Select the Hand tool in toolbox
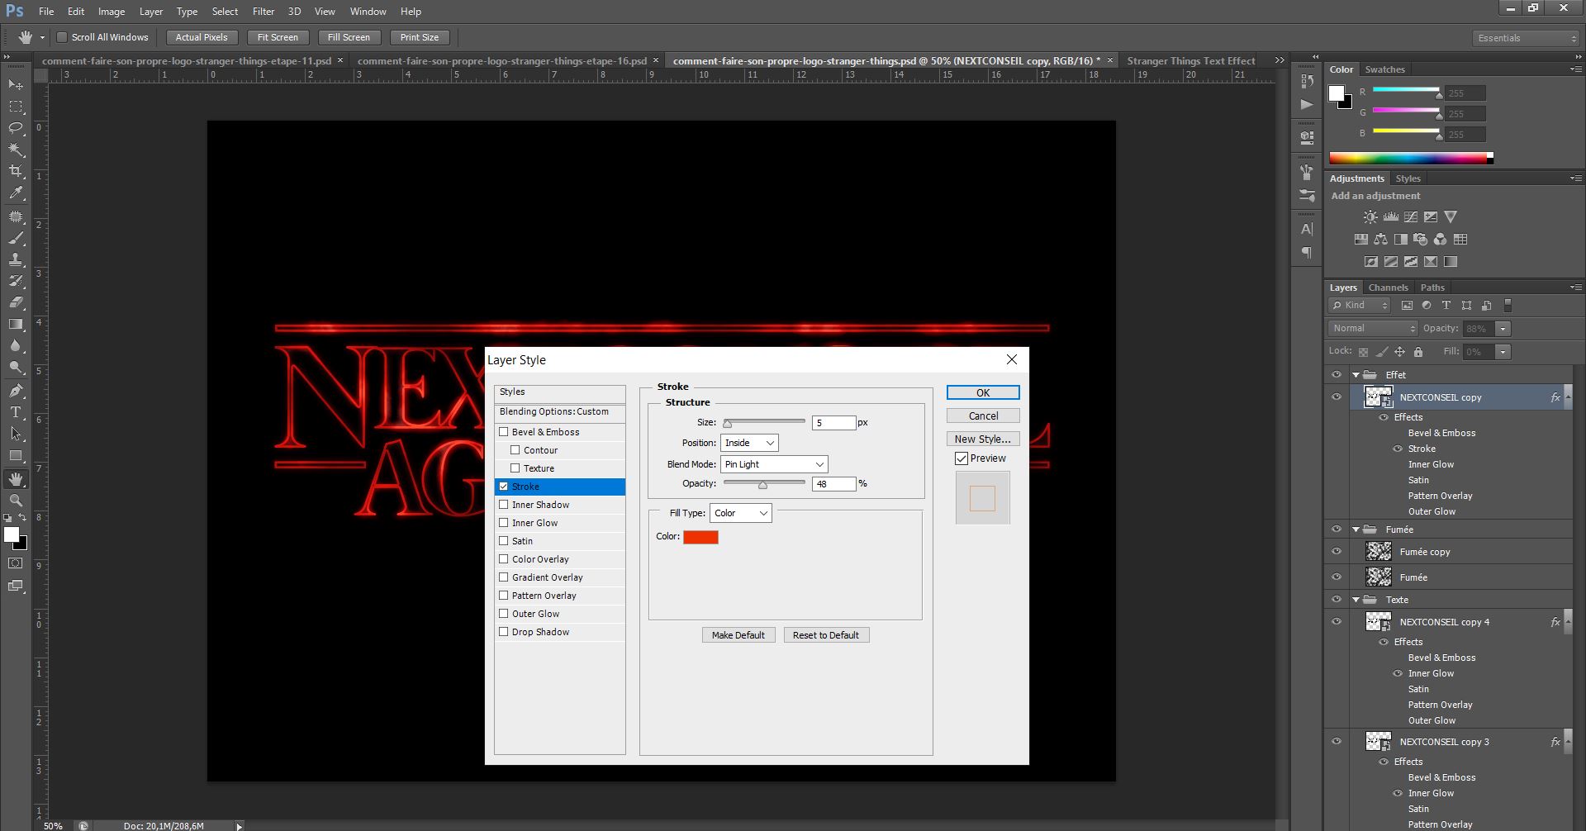 coord(16,479)
